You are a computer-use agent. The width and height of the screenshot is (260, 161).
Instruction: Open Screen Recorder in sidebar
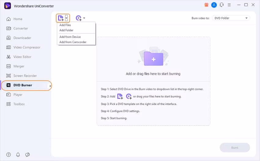(x=26, y=76)
